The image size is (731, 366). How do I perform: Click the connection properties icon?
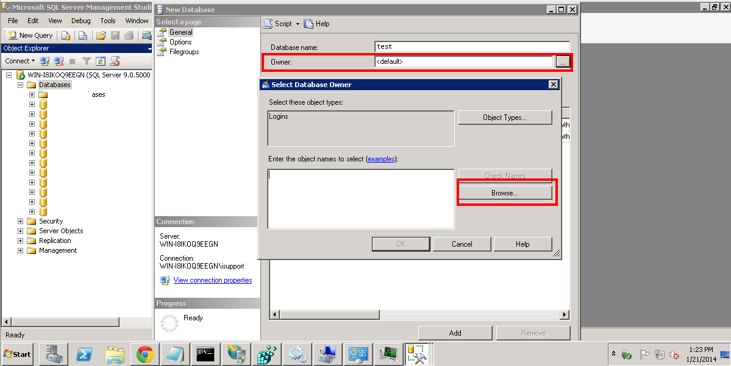[165, 280]
